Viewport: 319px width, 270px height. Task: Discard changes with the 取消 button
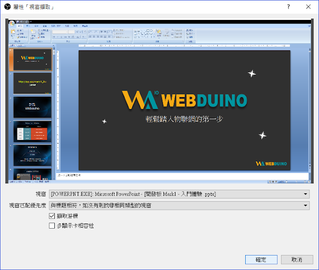pyautogui.click(x=297, y=260)
